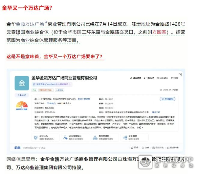Click the teal 金 company logo
Viewport: 197px width, 174px height.
(x=22, y=83)
